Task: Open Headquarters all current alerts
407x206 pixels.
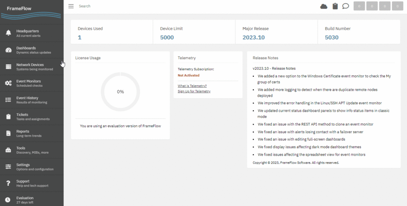Action: pos(32,33)
